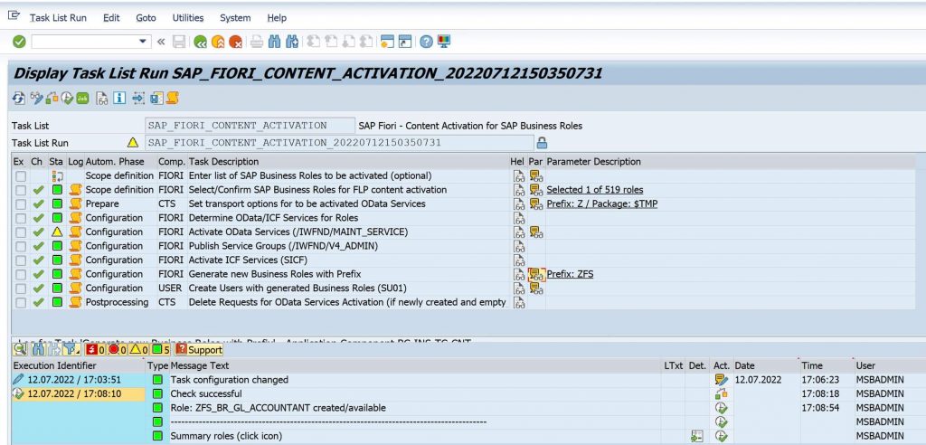Viewport: 926px width, 445px height.
Task: Open Help via blue question mark icon
Action: tap(426, 42)
